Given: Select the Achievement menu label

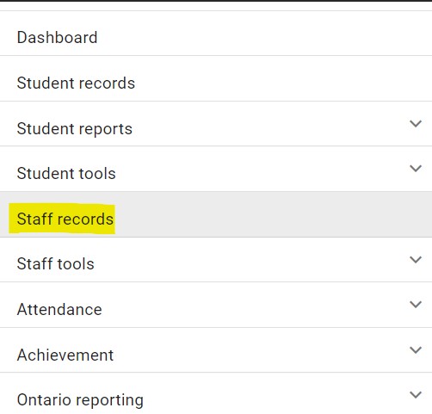Looking at the screenshot, I should (65, 355).
